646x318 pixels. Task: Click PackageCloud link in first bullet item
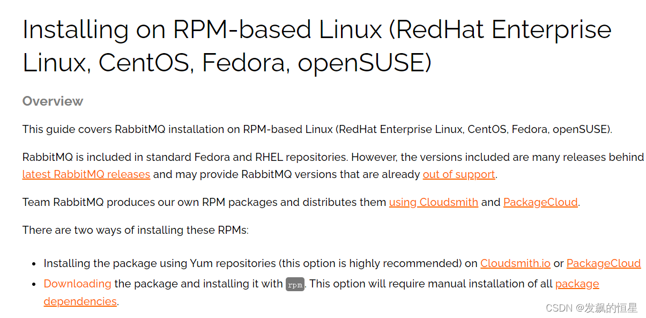click(x=604, y=263)
